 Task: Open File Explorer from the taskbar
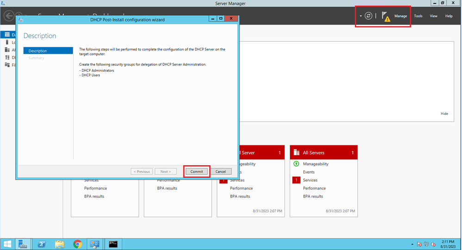[59, 244]
